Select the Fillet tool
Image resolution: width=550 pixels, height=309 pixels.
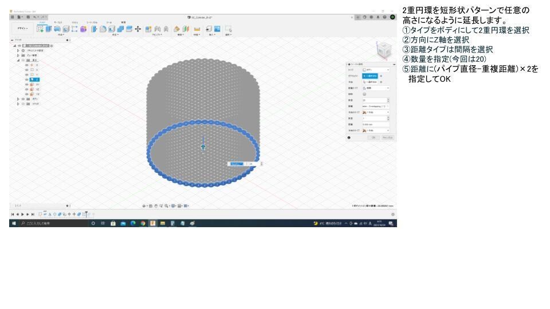coord(103,29)
